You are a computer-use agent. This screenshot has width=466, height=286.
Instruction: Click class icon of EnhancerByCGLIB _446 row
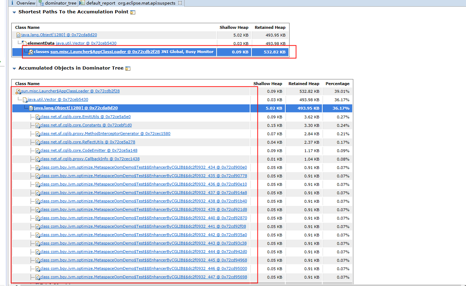(x=37, y=269)
